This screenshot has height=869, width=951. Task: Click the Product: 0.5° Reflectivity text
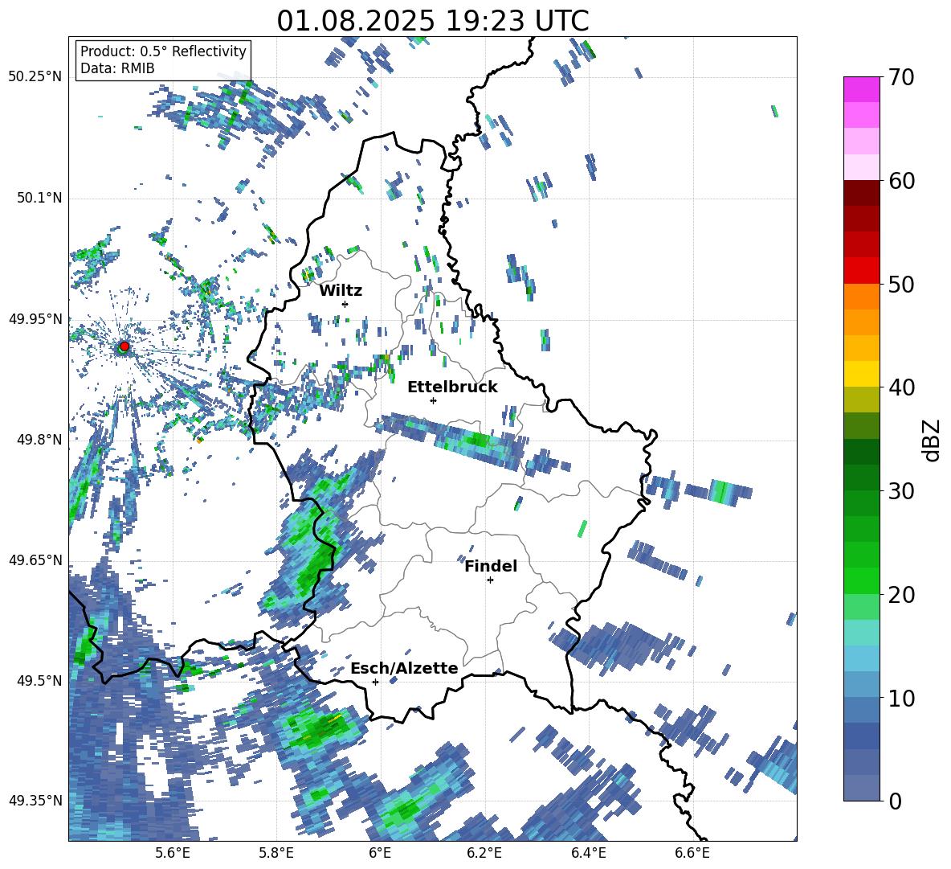(163, 51)
